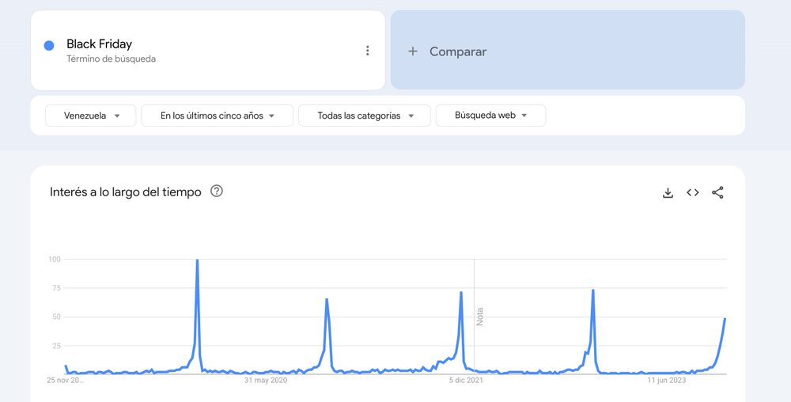Click the Interés a lo largo del tiempo heading
The width and height of the screenshot is (791, 402).
[x=125, y=192]
